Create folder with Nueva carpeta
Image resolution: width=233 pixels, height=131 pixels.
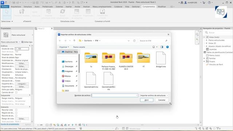coord(79,47)
